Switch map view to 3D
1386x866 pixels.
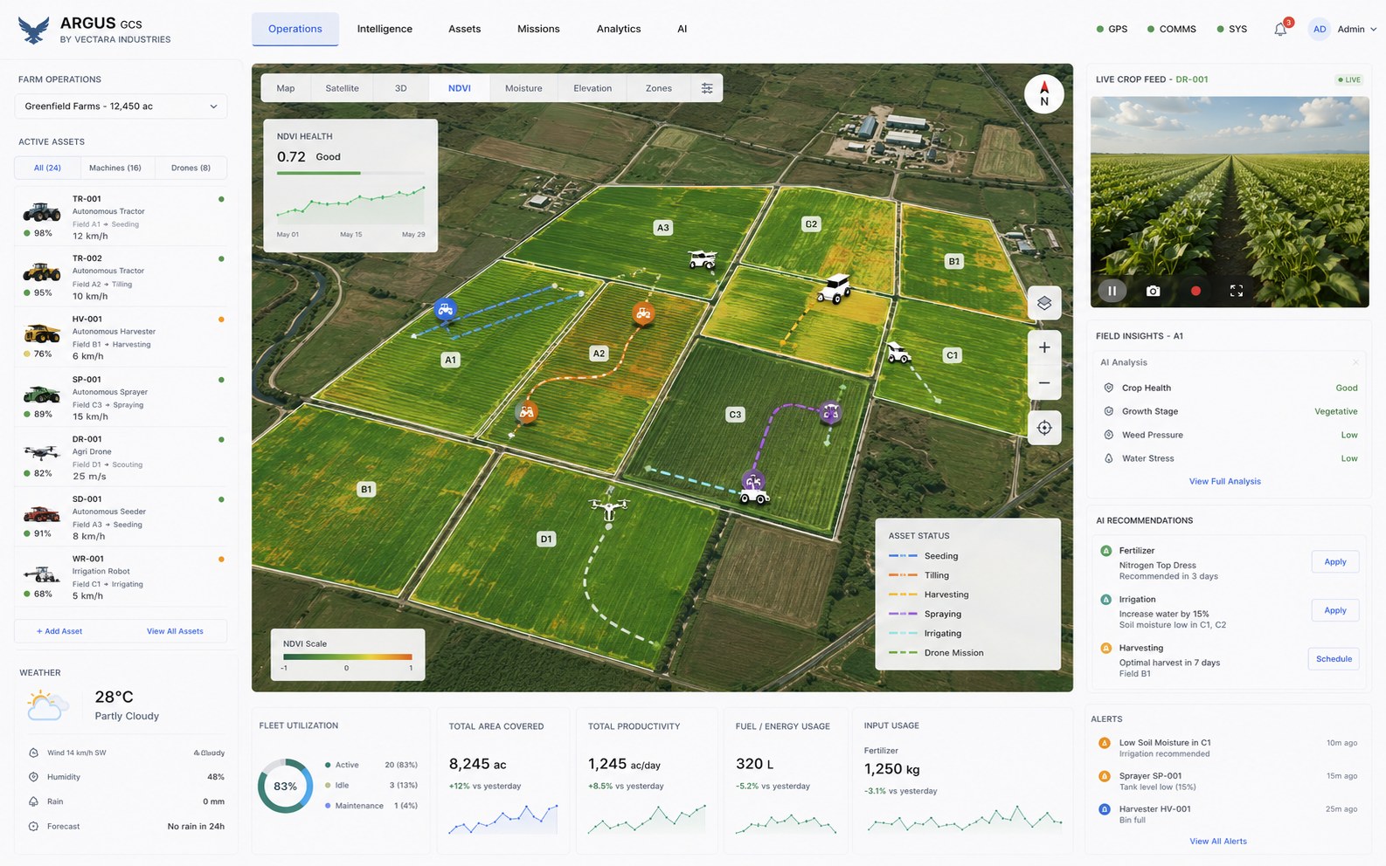pos(400,88)
